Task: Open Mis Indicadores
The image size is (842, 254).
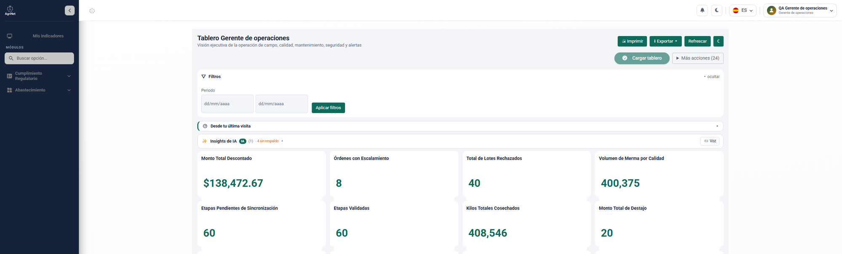Action: click(48, 36)
